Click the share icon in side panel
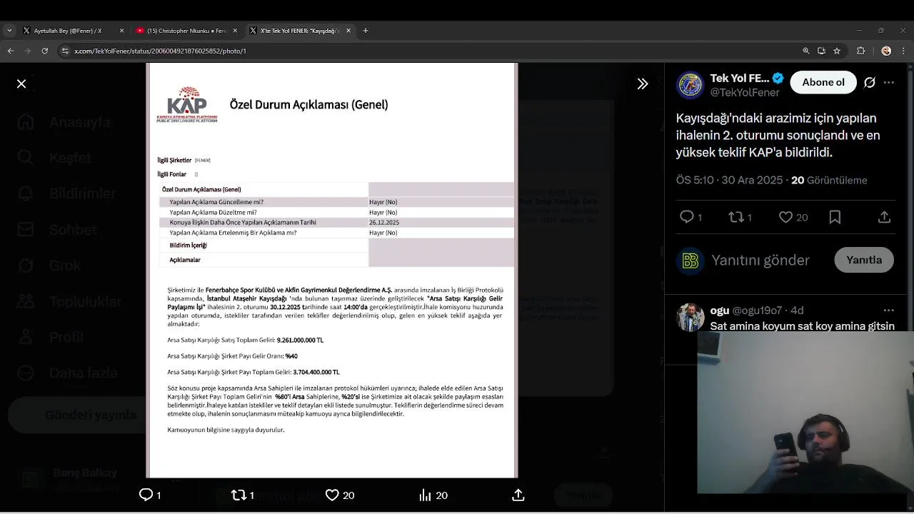The height and width of the screenshot is (514, 914). (x=884, y=217)
